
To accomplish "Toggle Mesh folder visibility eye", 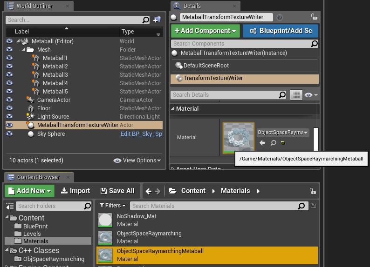I will [x=9, y=49].
